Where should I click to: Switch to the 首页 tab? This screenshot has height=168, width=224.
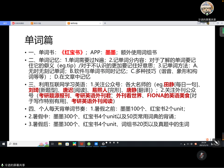point(5,23)
